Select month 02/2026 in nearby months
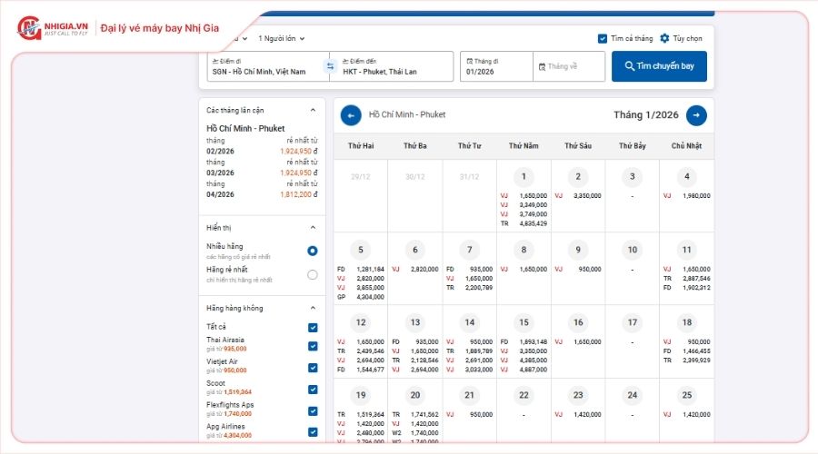 click(x=221, y=152)
